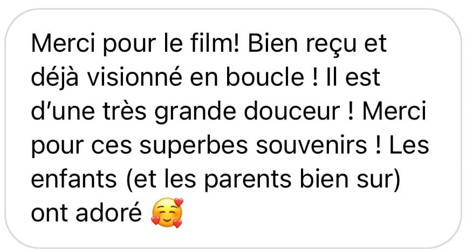
Task: Click the word "déjà" on second line
Action: pos(54,77)
